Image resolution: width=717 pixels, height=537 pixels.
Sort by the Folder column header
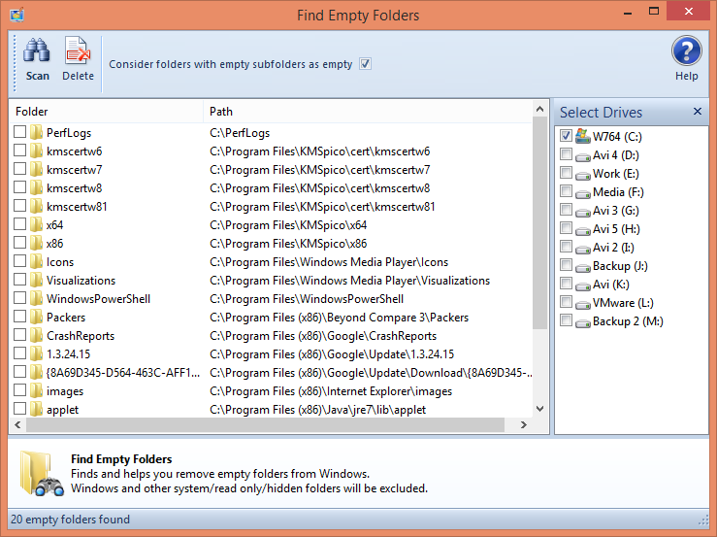pyautogui.click(x=106, y=112)
